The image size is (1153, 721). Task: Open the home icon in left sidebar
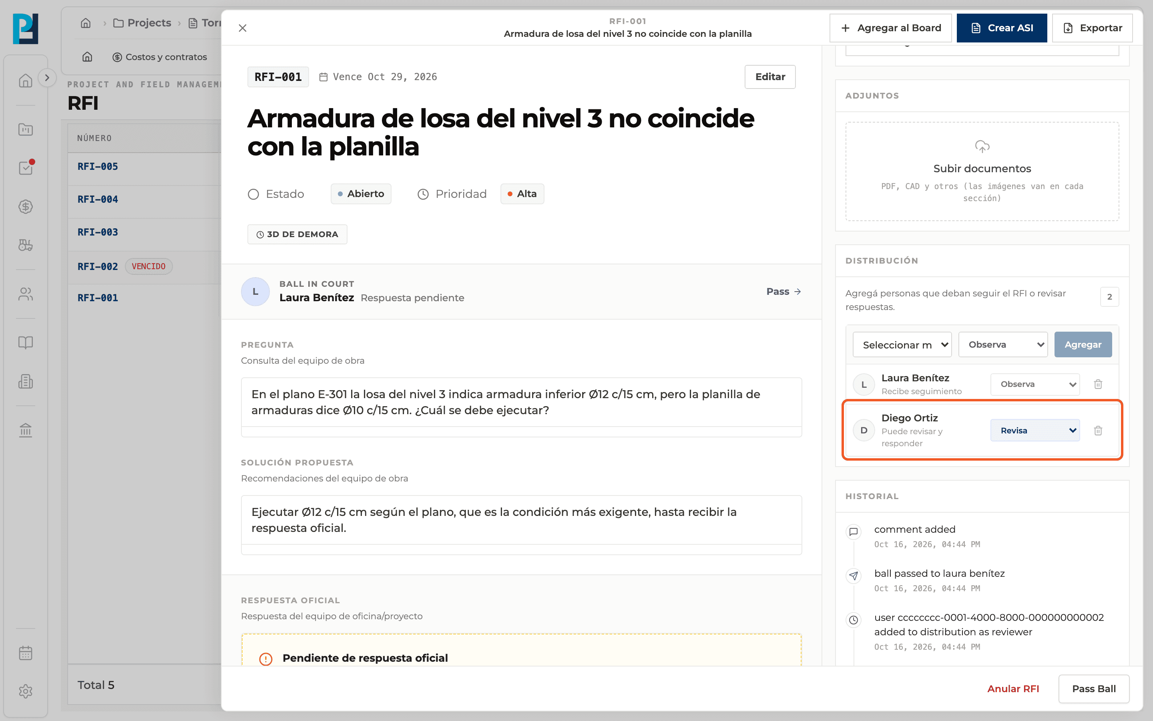pyautogui.click(x=26, y=80)
